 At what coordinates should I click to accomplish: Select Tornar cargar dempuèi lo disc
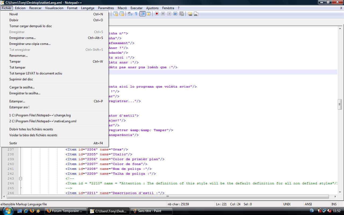point(55,26)
